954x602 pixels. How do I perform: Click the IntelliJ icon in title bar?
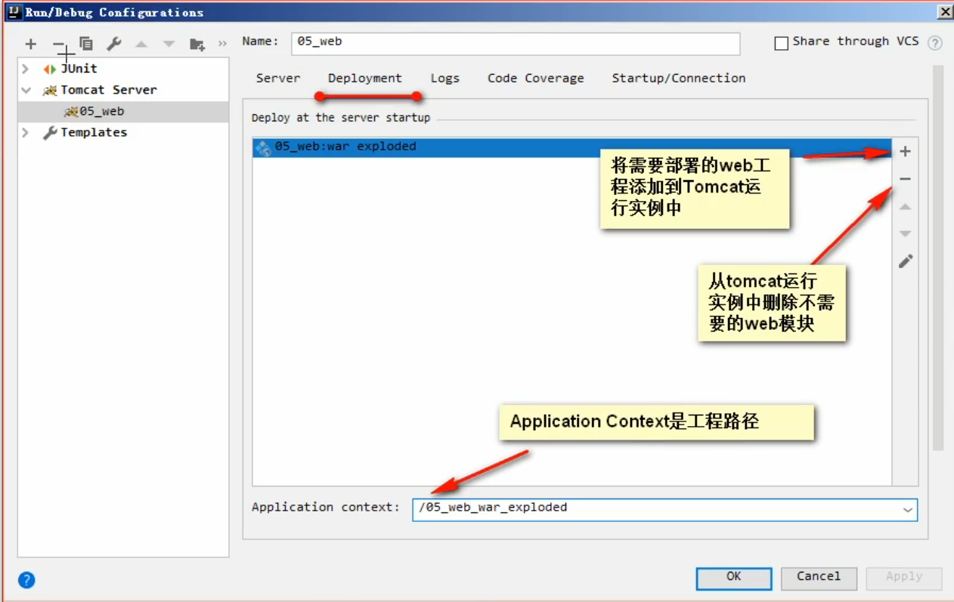(x=14, y=11)
